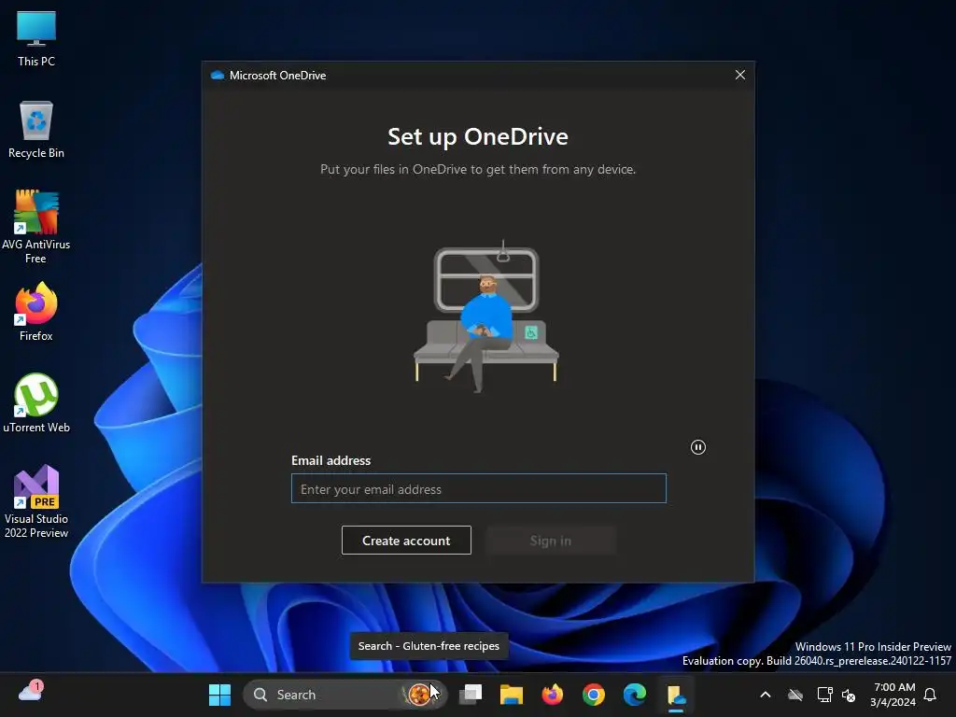956x717 pixels.
Task: Open the notification bell icon
Action: pos(930,695)
